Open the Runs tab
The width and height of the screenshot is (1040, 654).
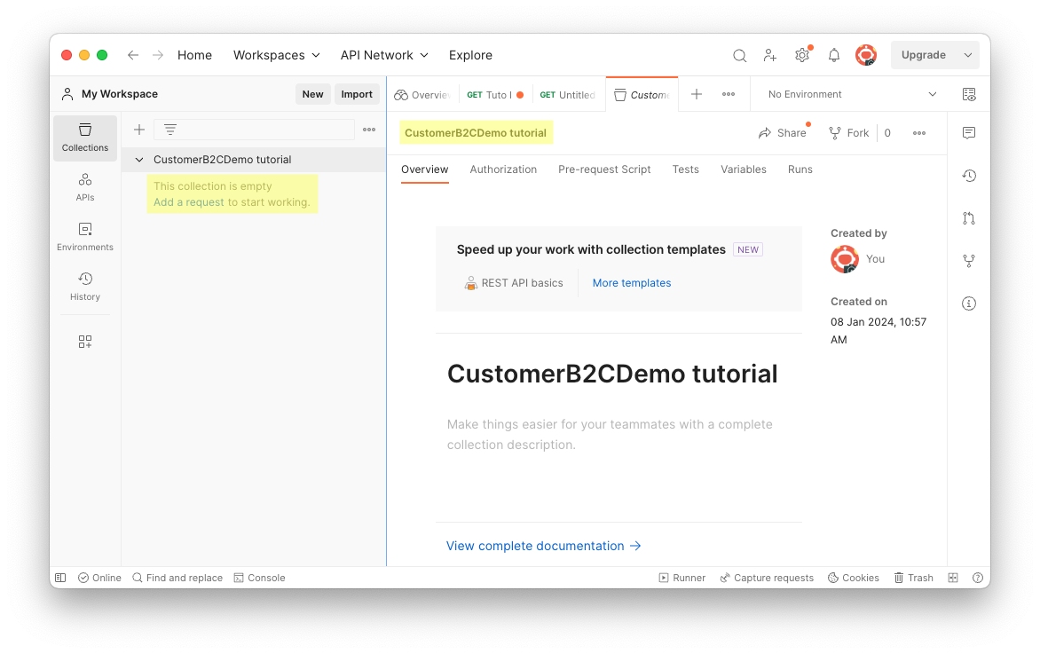(800, 169)
